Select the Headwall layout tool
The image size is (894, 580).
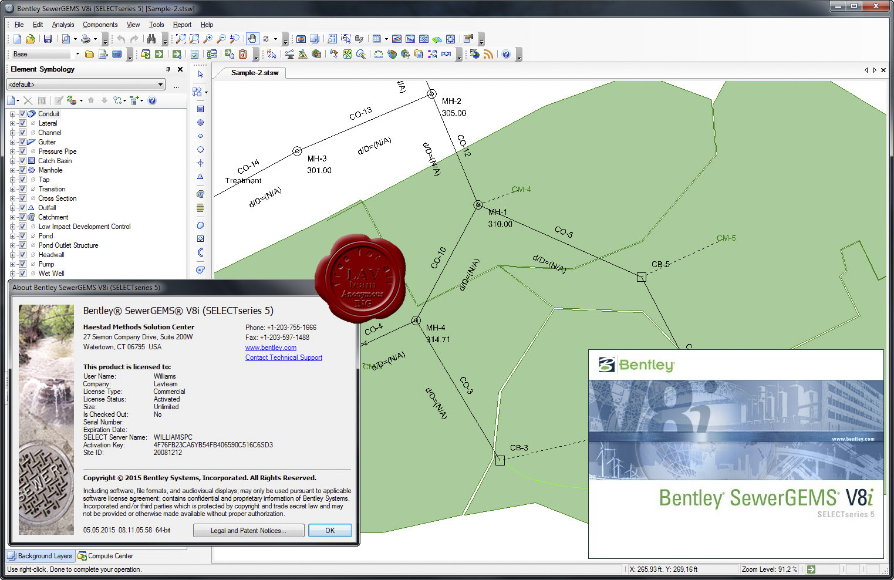pos(200,252)
